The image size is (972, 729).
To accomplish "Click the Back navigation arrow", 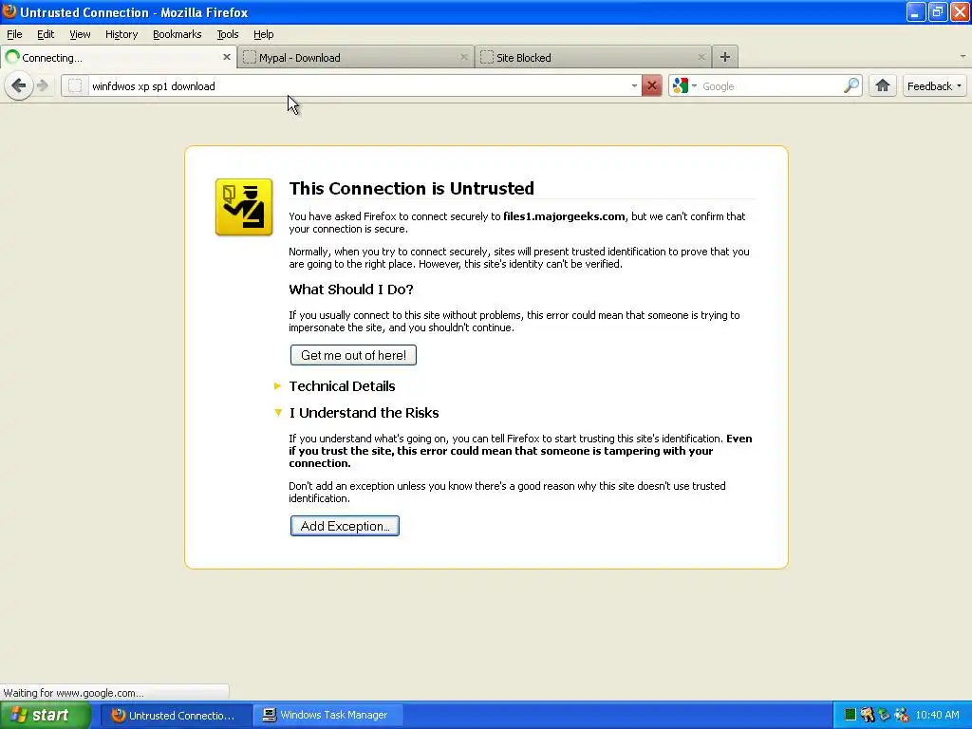I will click(x=19, y=85).
